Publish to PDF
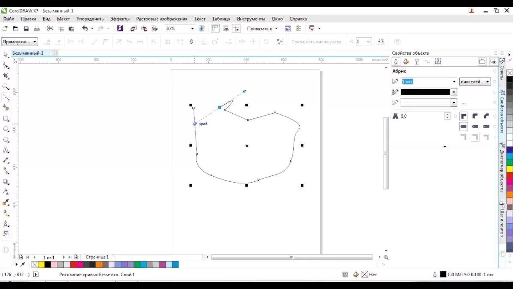 point(154,28)
